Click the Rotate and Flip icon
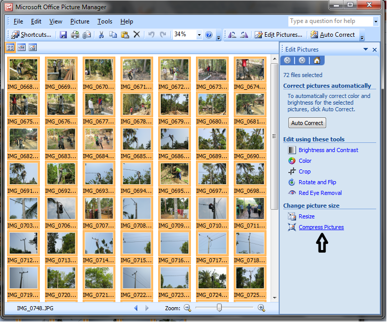This screenshot has height=323, width=392. pyautogui.click(x=292, y=182)
